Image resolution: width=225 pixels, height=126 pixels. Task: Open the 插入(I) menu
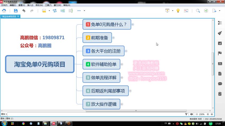[x=30, y=5]
